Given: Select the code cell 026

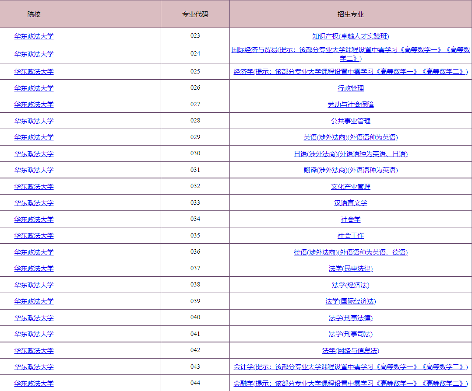Looking at the screenshot, I should [x=195, y=87].
